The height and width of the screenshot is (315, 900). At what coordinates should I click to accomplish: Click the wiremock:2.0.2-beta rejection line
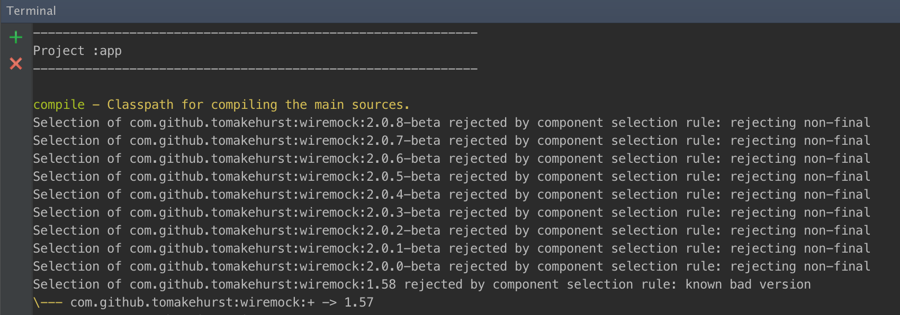tap(451, 230)
